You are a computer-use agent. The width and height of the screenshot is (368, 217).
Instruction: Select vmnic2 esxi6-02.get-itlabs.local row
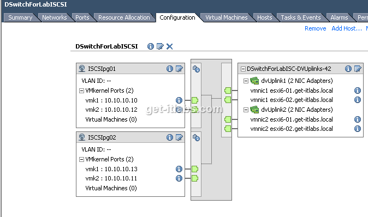(292, 129)
